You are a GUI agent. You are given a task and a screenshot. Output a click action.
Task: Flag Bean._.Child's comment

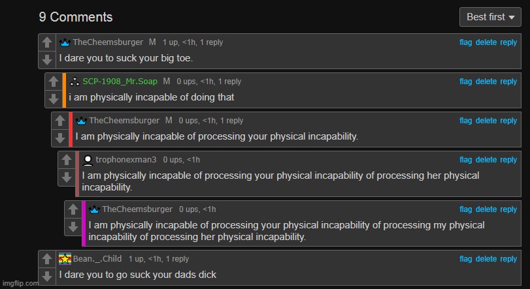pos(465,259)
